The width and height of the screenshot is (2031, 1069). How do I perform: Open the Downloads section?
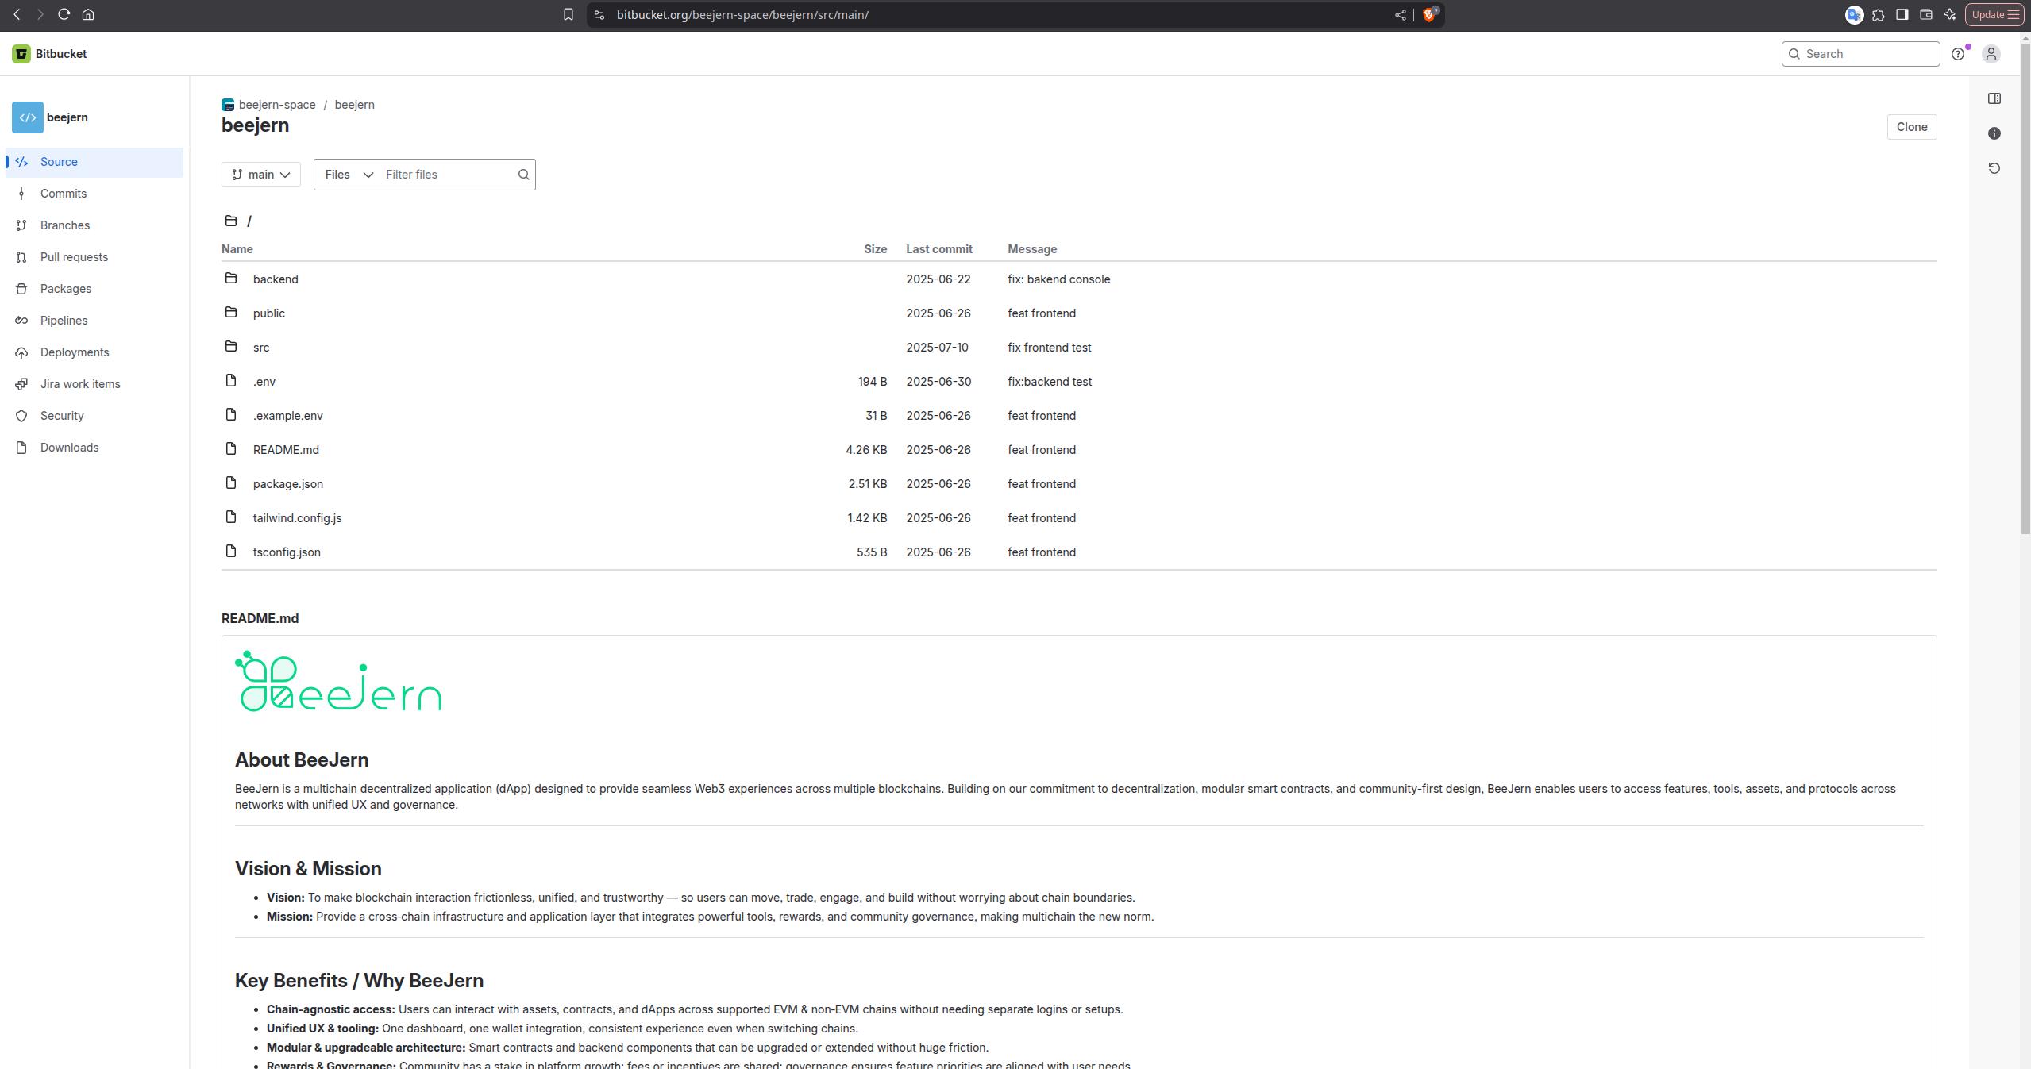(68, 447)
